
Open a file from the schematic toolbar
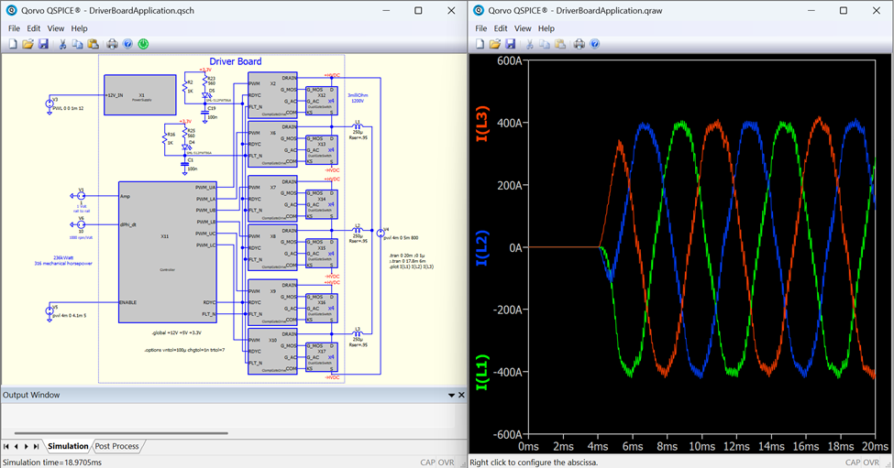pos(28,44)
